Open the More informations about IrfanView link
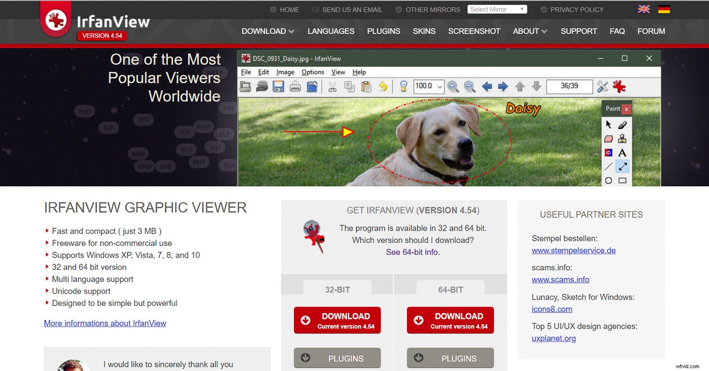Screen dimensions: 709x371 [x=105, y=323]
